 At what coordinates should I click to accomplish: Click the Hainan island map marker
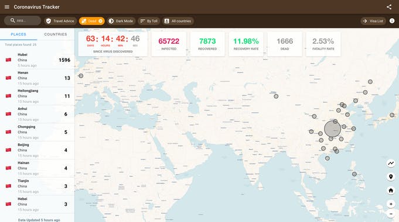[328, 158]
